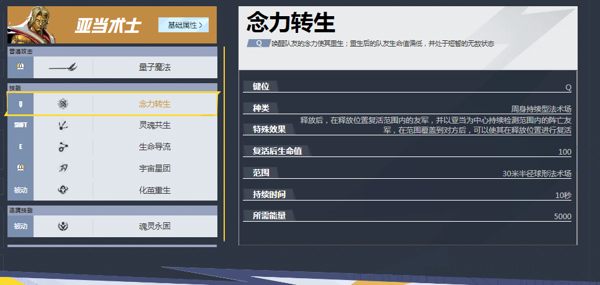Screen dimensions: 600x285
Task: Click the 化茧重生 passive icon
Action: [63, 190]
